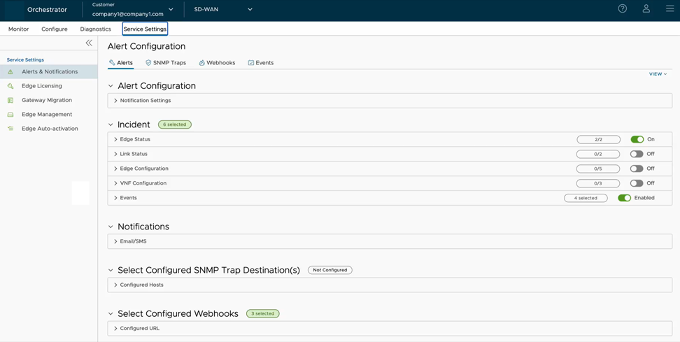The height and width of the screenshot is (342, 680).
Task: Expand the Notification Settings row
Action: [145, 101]
